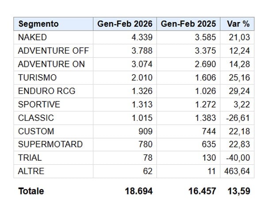This screenshot has width=268, height=209.
Task: Click the Segmento column header
Action: click(38, 24)
